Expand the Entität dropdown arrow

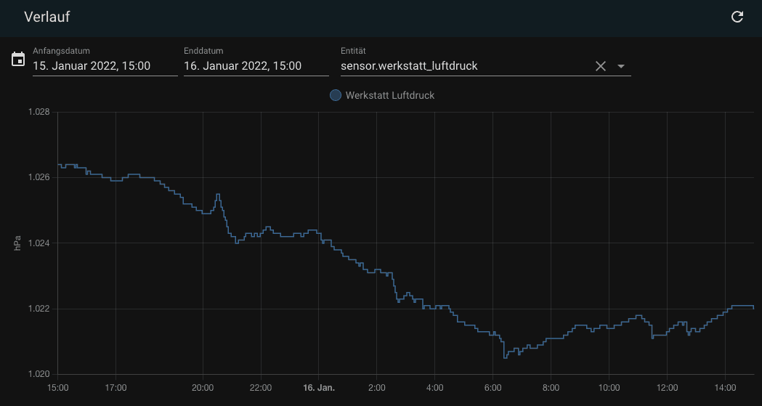click(621, 66)
